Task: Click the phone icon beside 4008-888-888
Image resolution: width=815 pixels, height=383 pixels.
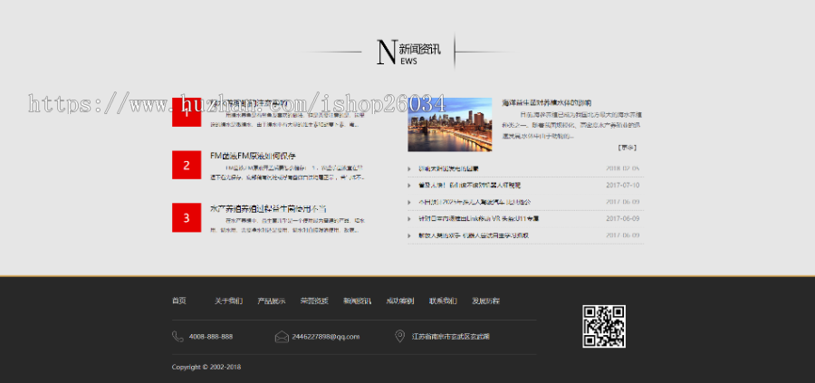Action: click(x=177, y=337)
